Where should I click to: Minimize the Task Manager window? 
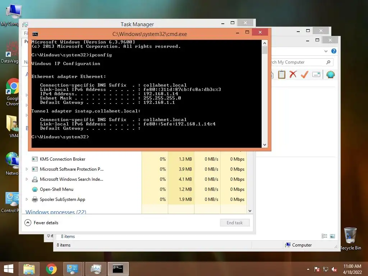point(223,23)
